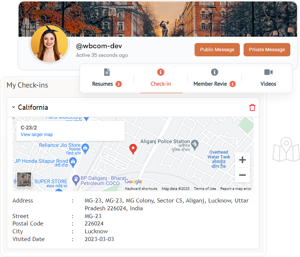The width and height of the screenshot is (300, 257).
Task: Switch to satellite view using the map thumbnail
Action: (x=24, y=179)
